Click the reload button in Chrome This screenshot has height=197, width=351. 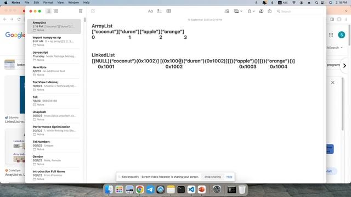click(19, 19)
